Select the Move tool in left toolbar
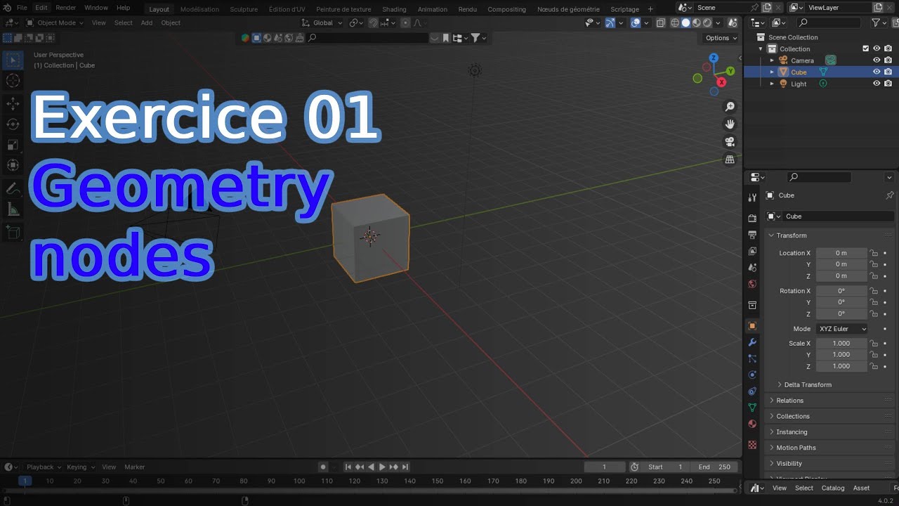The width and height of the screenshot is (899, 506). pyautogui.click(x=13, y=104)
